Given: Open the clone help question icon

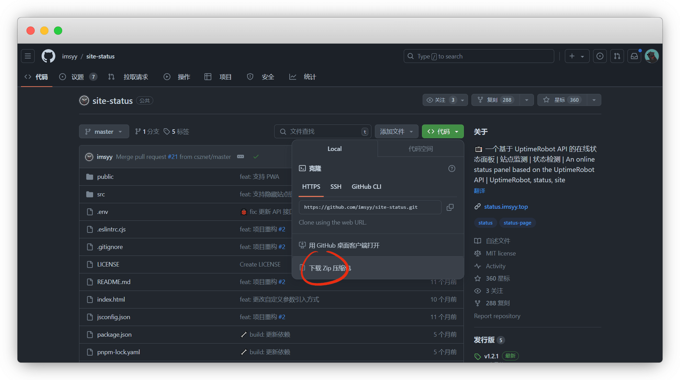Looking at the screenshot, I should coord(452,169).
